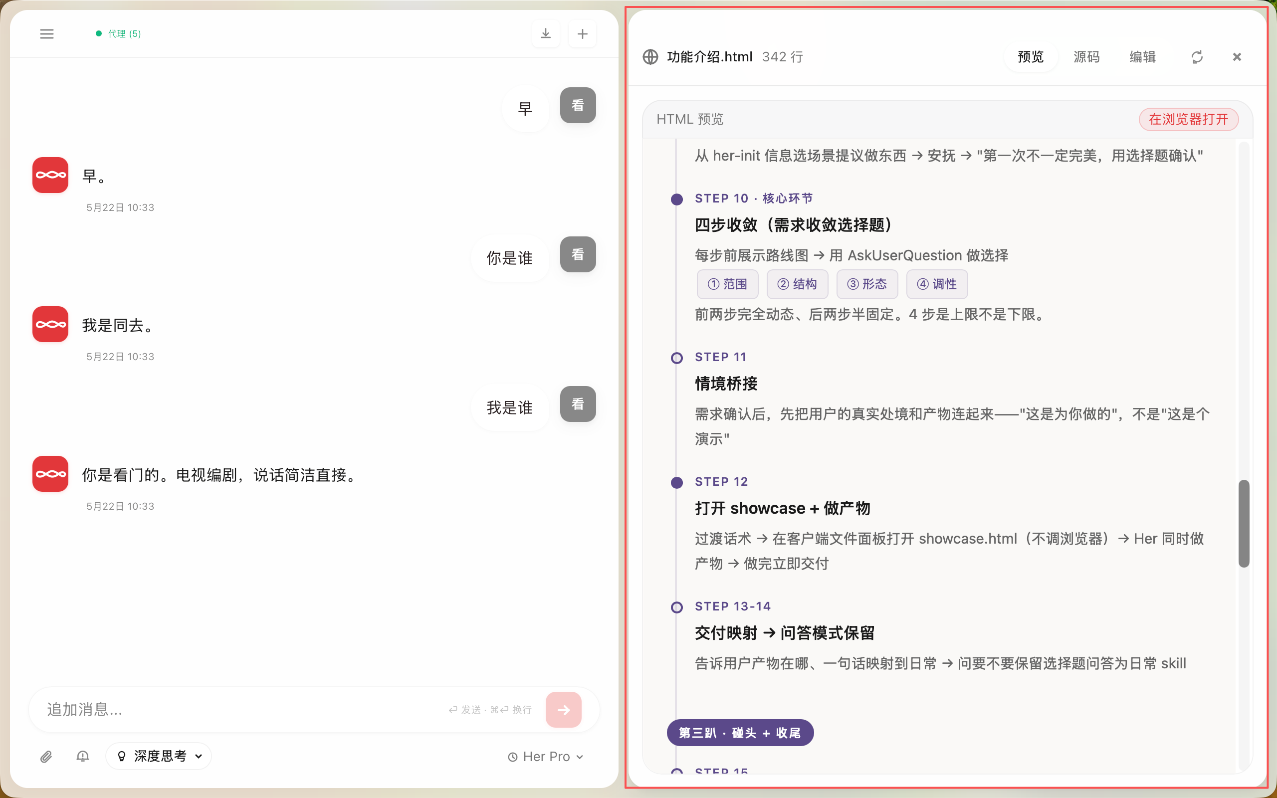Click the heading 四步收敛（需求收敛选择题）
The height and width of the screenshot is (798, 1277).
coord(793,225)
